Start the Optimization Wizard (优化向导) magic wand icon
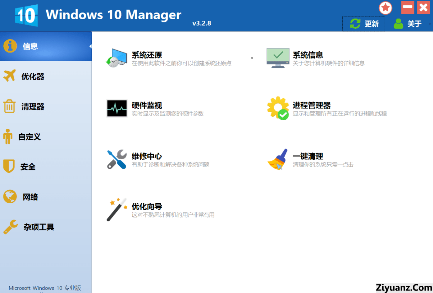 point(117,210)
